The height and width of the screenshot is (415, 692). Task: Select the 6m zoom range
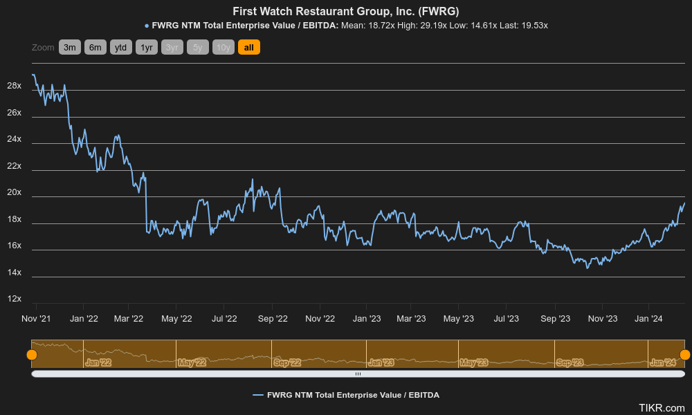coord(95,47)
